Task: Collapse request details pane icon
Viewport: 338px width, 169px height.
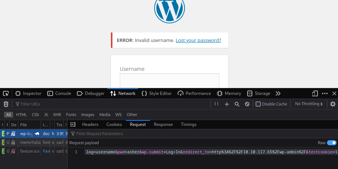Action: [x=73, y=124]
